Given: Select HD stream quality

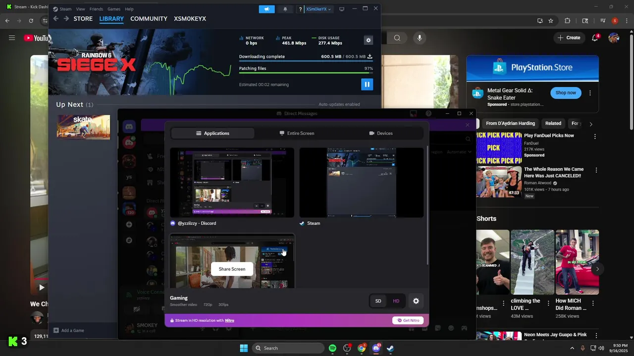Looking at the screenshot, I should click(x=396, y=301).
